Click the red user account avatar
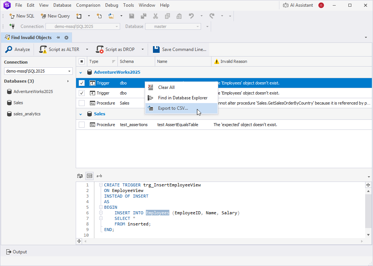This screenshot has width=373, height=266. pyautogui.click(x=321, y=5)
